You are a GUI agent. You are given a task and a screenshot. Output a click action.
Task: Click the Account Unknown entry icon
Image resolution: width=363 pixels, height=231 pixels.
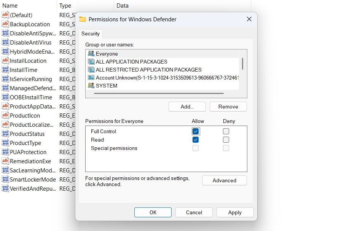91,78
